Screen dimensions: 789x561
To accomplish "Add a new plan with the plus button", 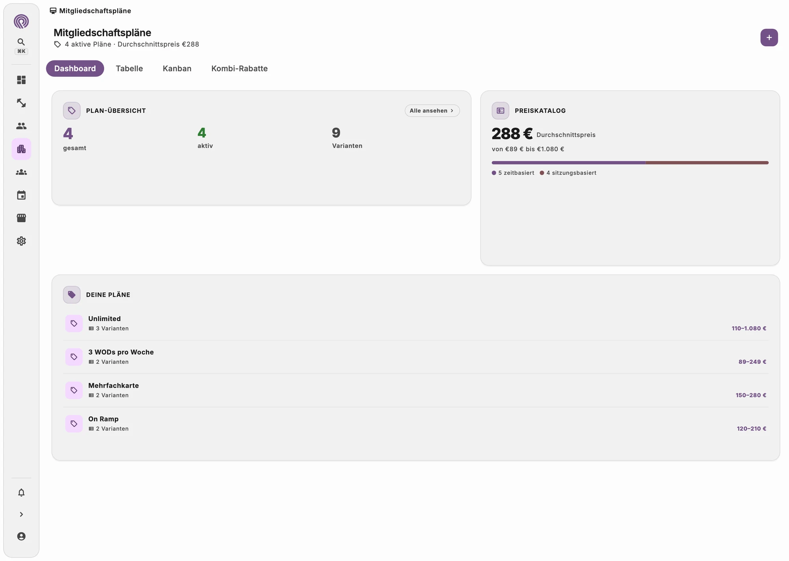I will (x=769, y=37).
